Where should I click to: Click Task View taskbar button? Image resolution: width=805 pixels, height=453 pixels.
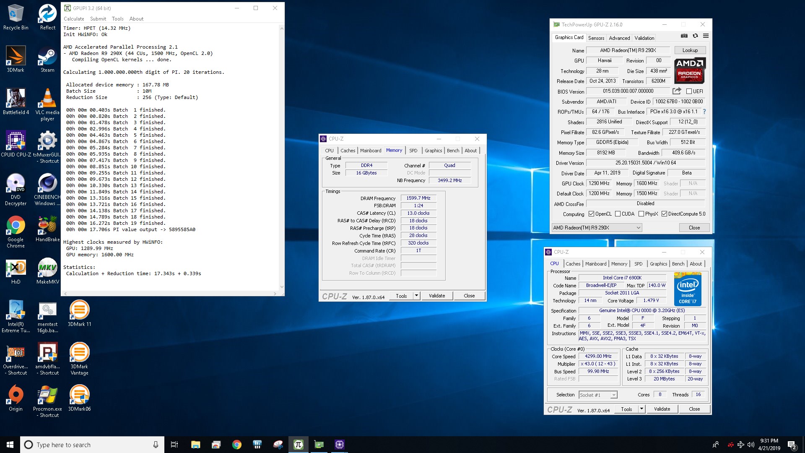point(174,445)
